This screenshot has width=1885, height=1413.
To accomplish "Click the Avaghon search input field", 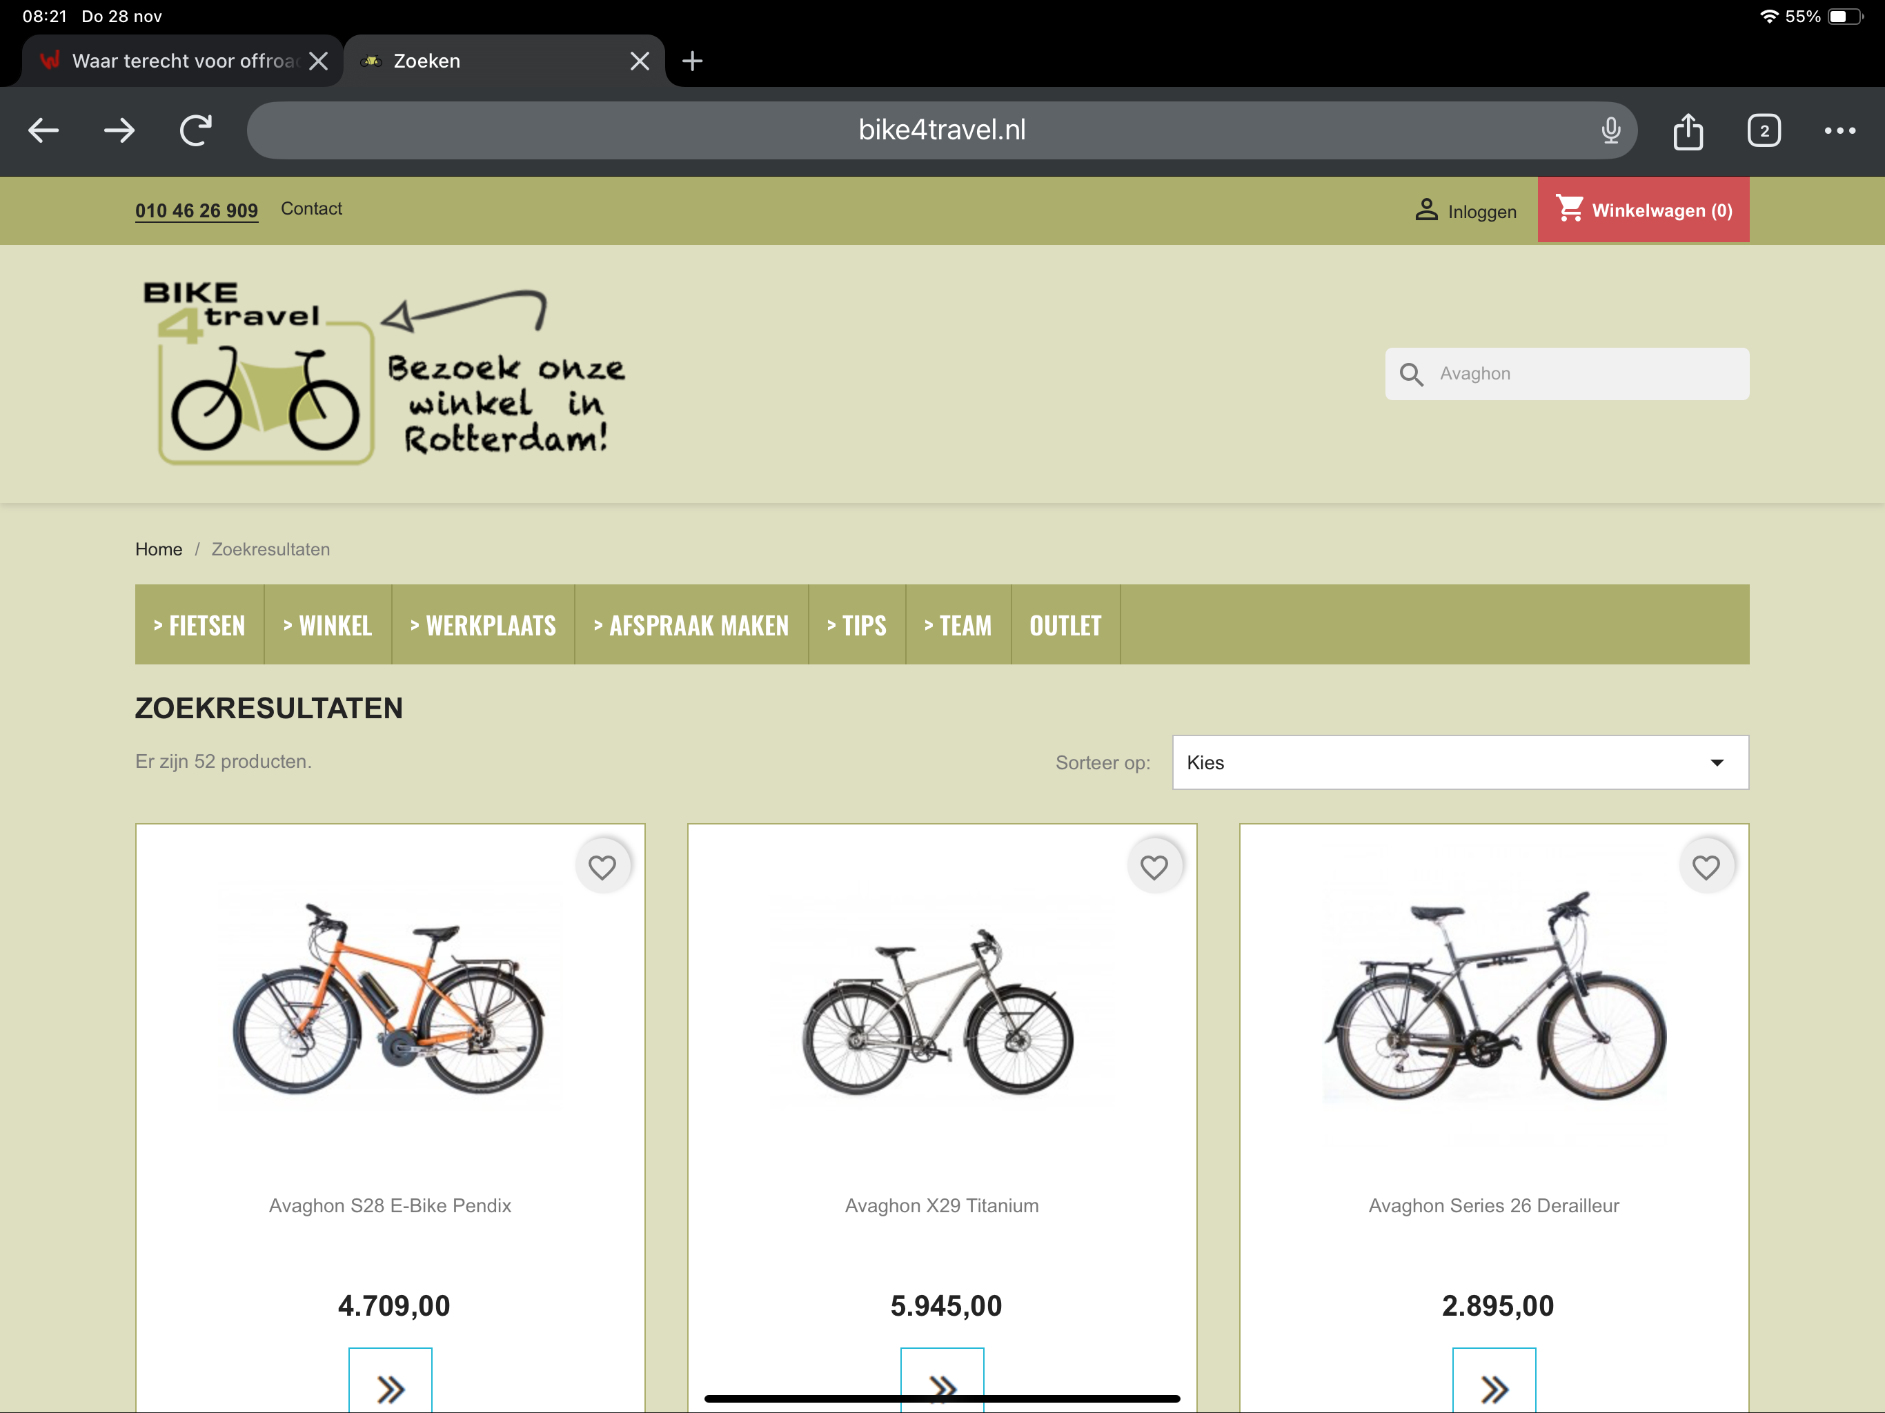I will 1585,373.
